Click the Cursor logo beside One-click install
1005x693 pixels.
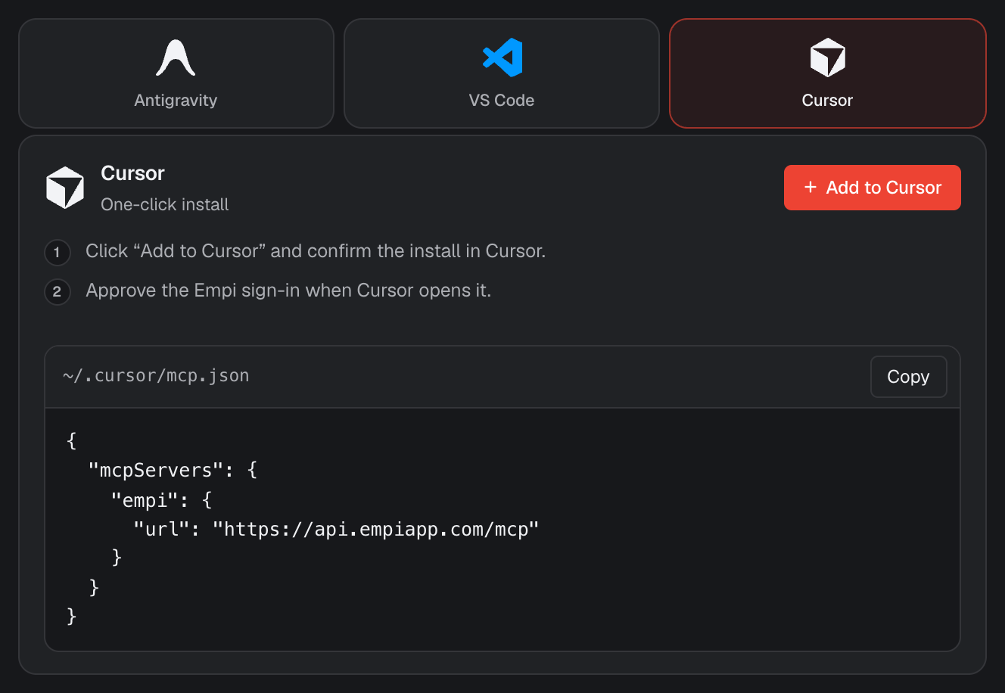[65, 188]
